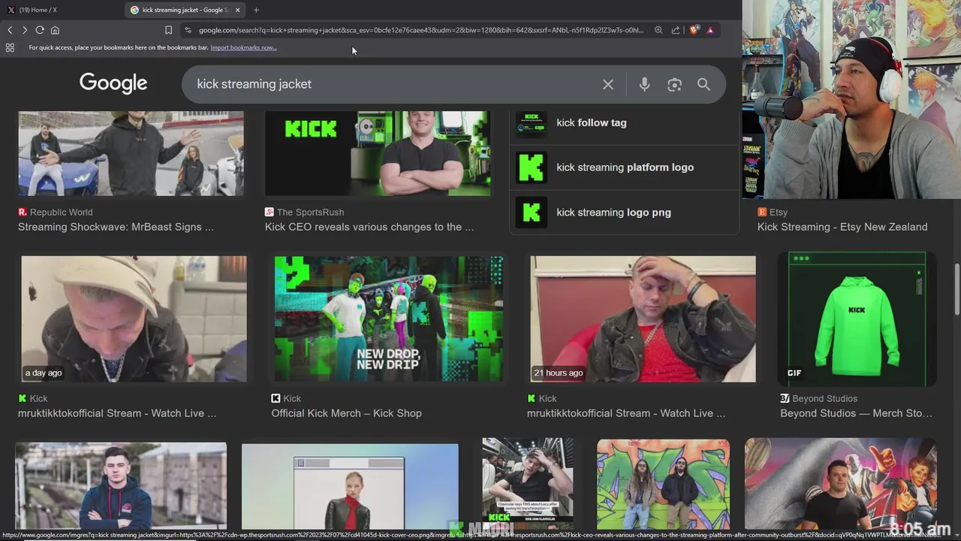Open thumbnail of two people by graffiti wall
Screen dimensions: 961x541
point(663,485)
